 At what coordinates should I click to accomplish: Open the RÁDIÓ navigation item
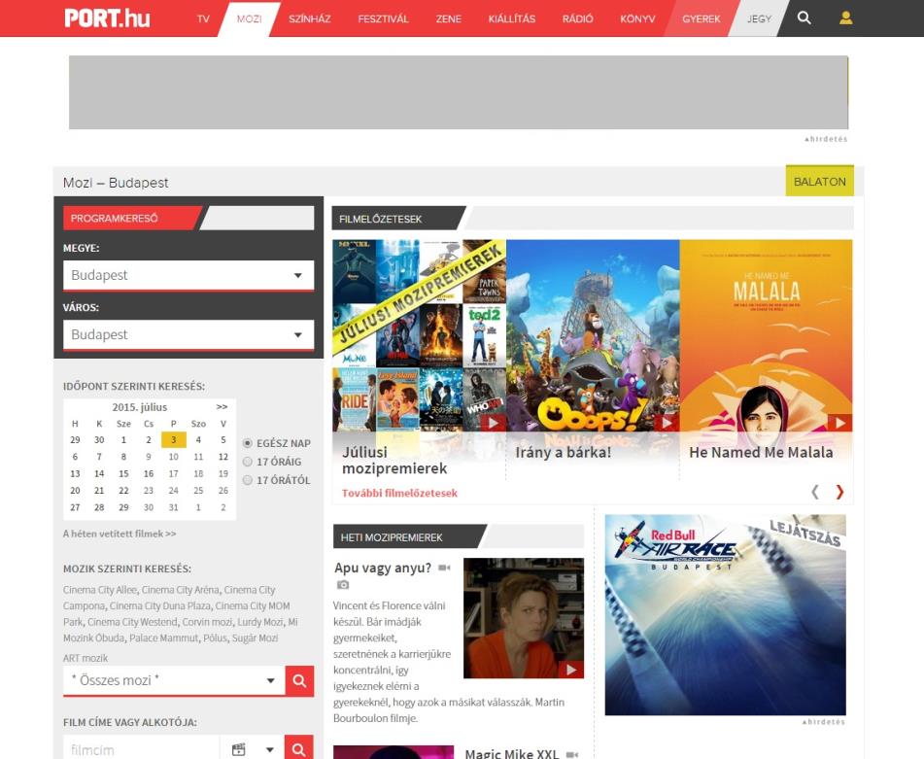point(577,18)
